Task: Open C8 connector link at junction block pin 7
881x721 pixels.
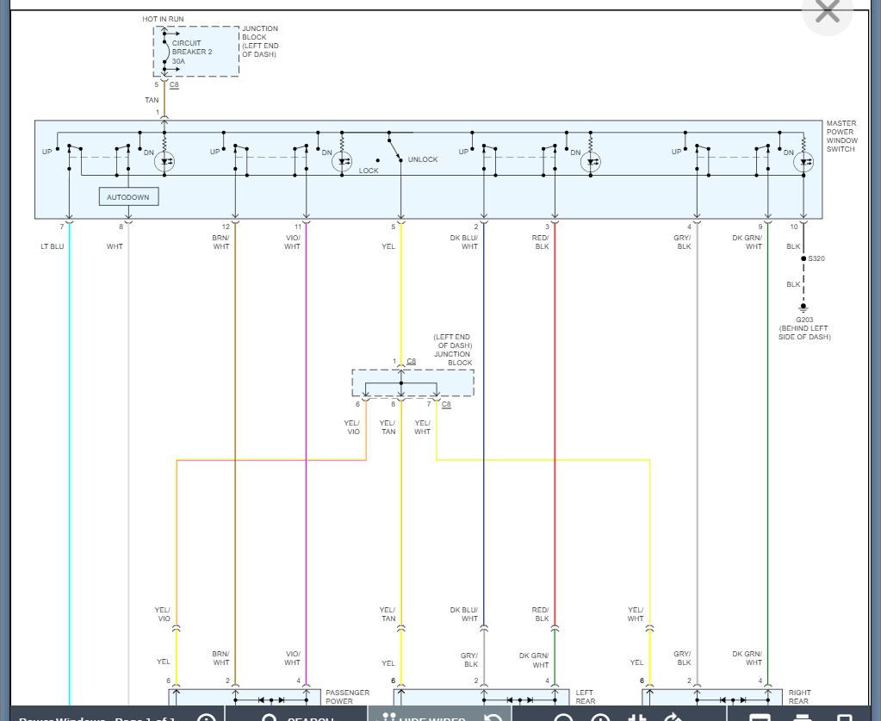Action: [446, 404]
